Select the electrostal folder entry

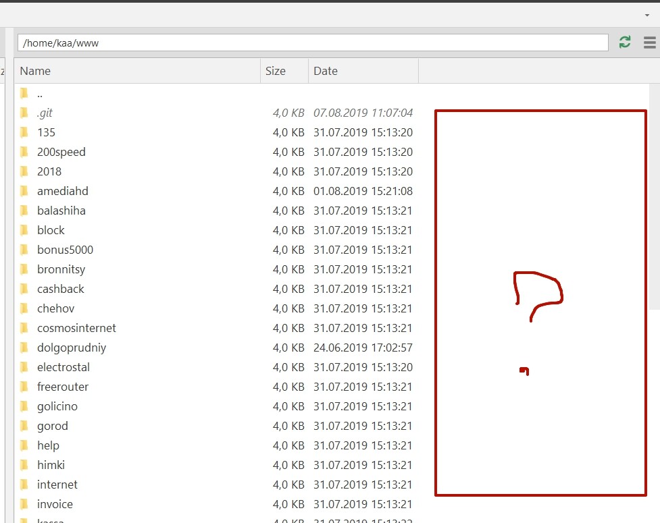point(64,367)
